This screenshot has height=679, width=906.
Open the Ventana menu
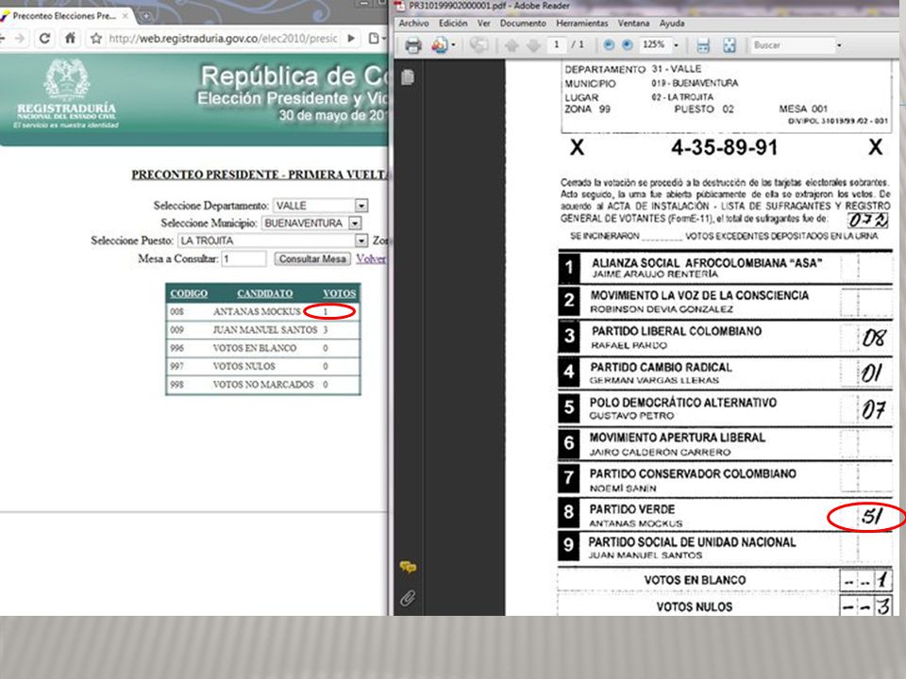click(x=633, y=23)
